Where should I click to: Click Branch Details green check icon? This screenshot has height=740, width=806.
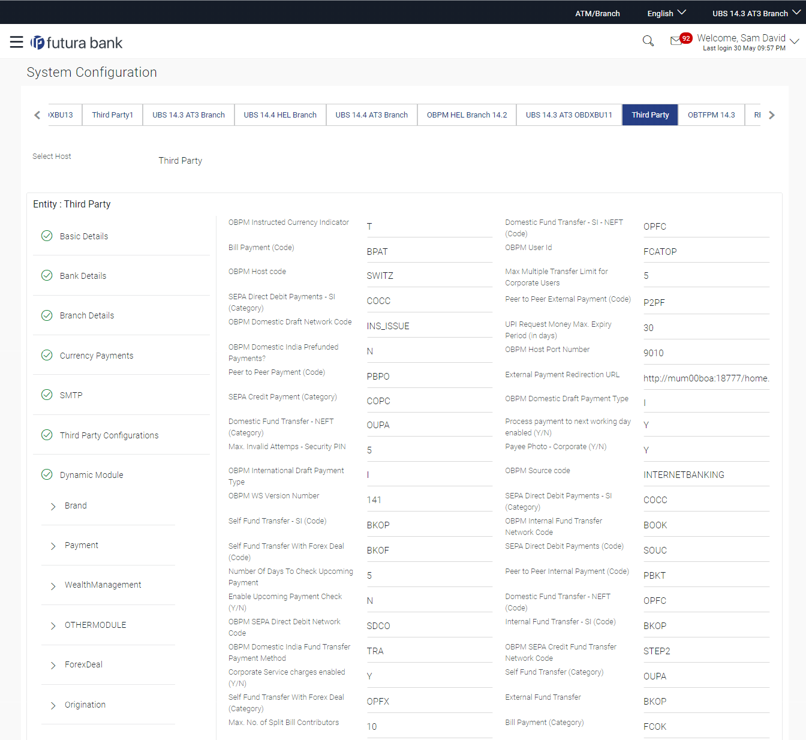point(47,315)
